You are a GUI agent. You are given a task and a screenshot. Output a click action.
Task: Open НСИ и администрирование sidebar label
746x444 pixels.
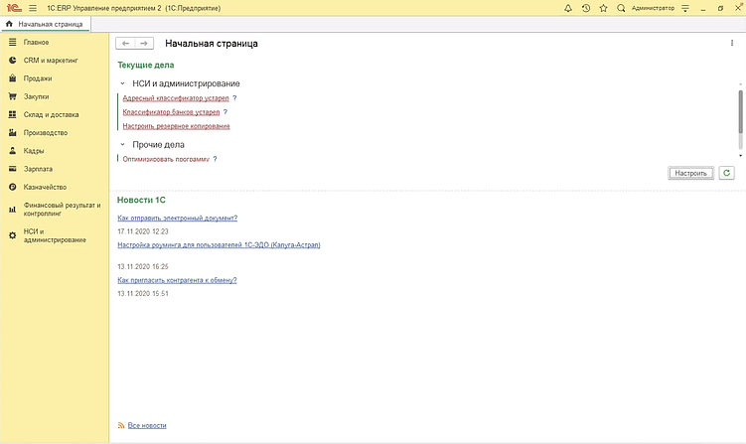click(x=55, y=235)
